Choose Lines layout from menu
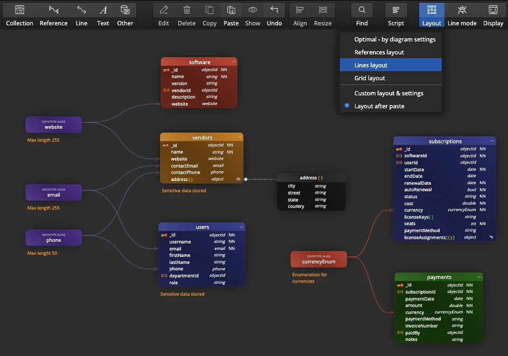Screen dimensions: 508x356 tap(371, 65)
